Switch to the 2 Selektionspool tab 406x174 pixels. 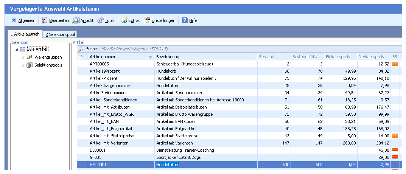[60, 34]
